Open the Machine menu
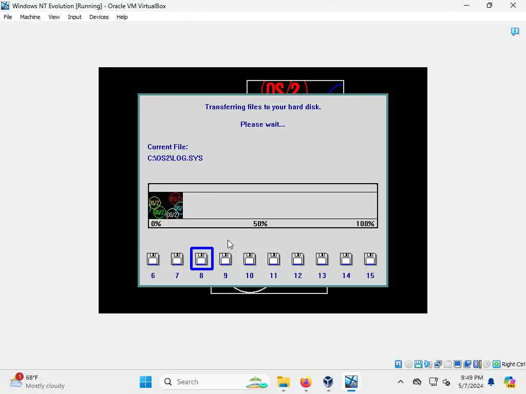 coord(30,17)
